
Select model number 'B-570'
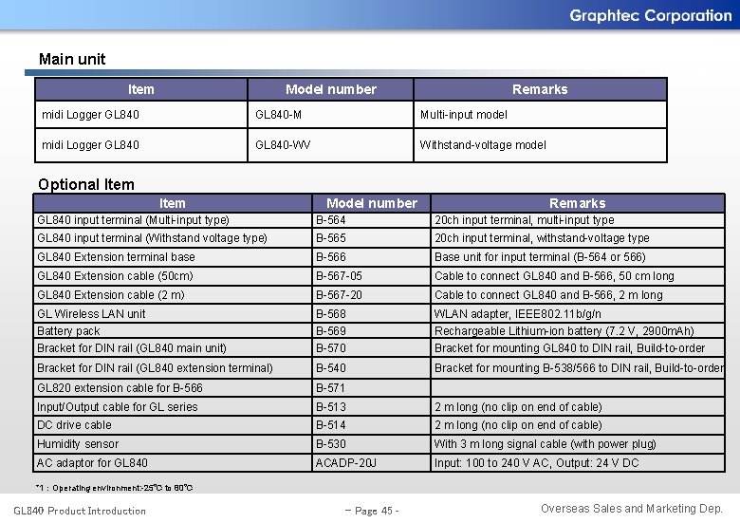point(331,348)
